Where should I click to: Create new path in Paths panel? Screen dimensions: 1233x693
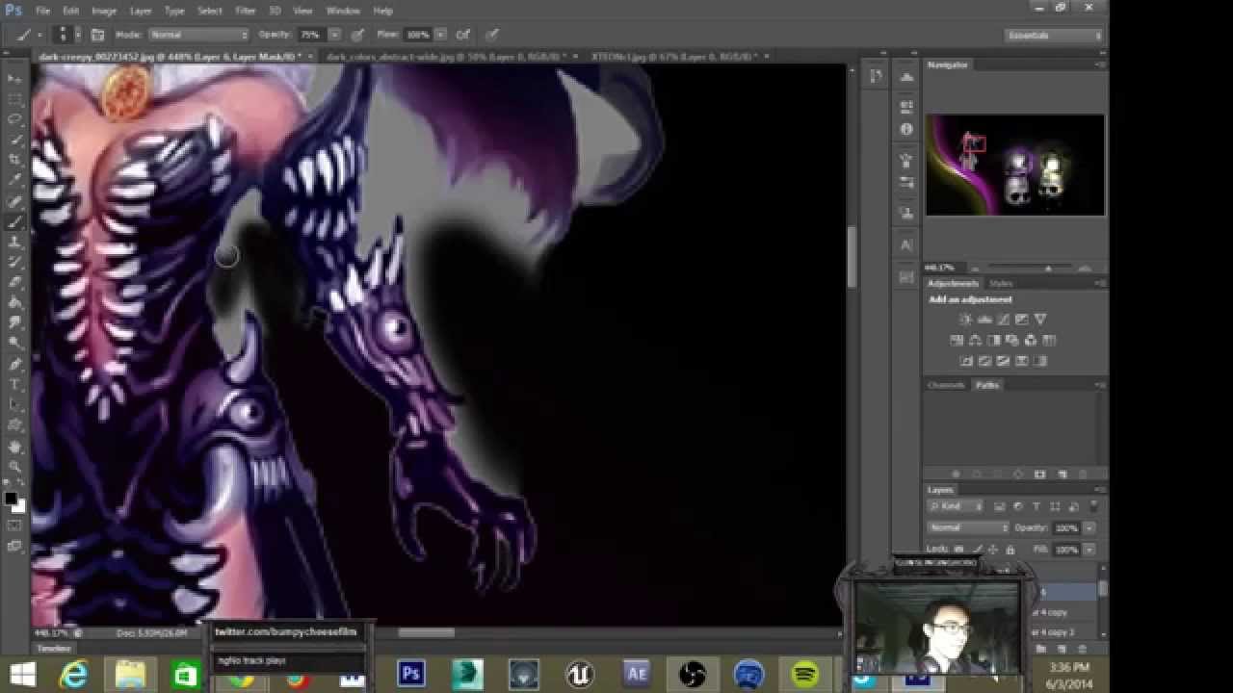[1062, 474]
